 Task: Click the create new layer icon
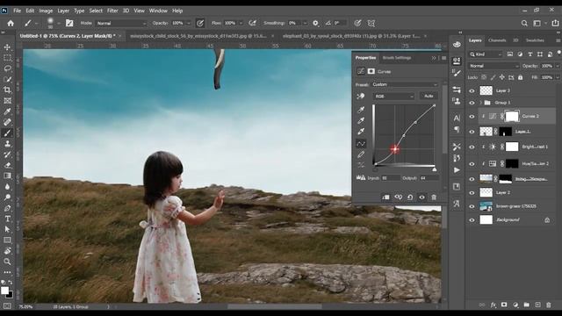point(537,305)
